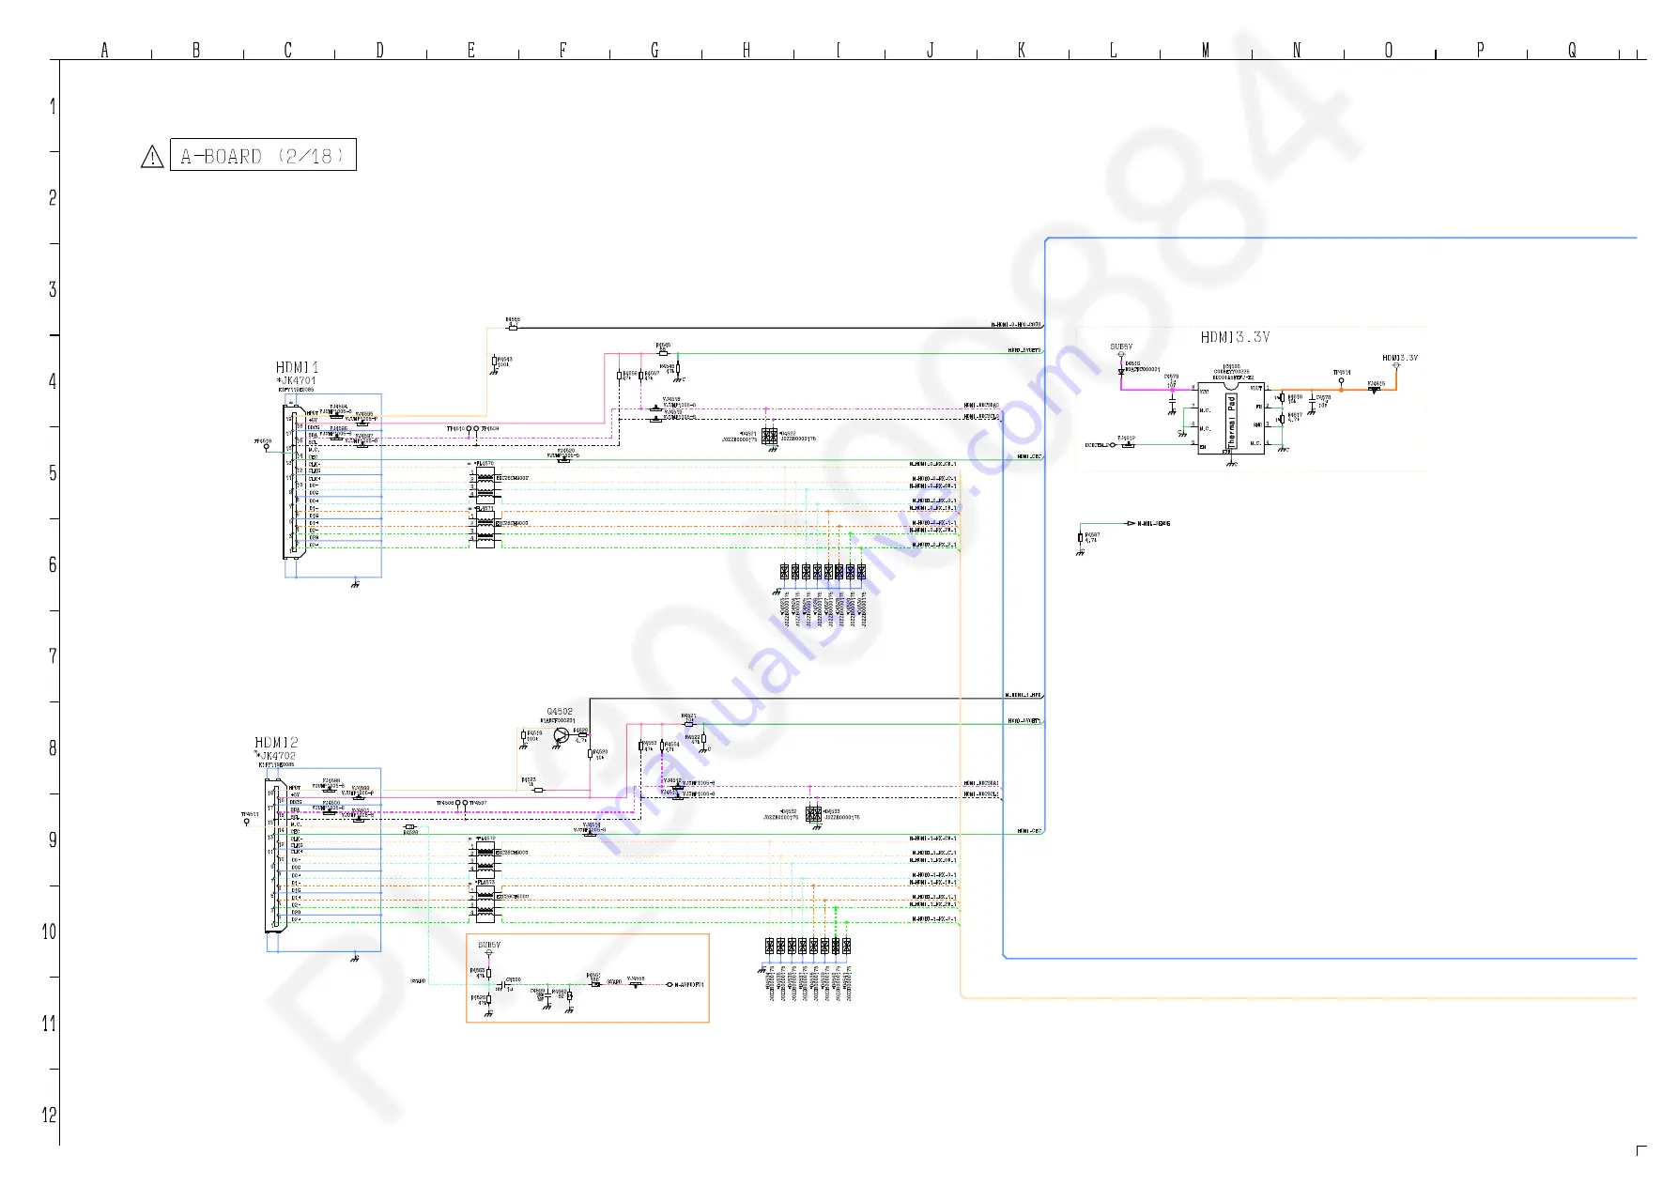The height and width of the screenshot is (1186, 1678).
Task: Click column letter H in top ruler
Action: [x=747, y=50]
